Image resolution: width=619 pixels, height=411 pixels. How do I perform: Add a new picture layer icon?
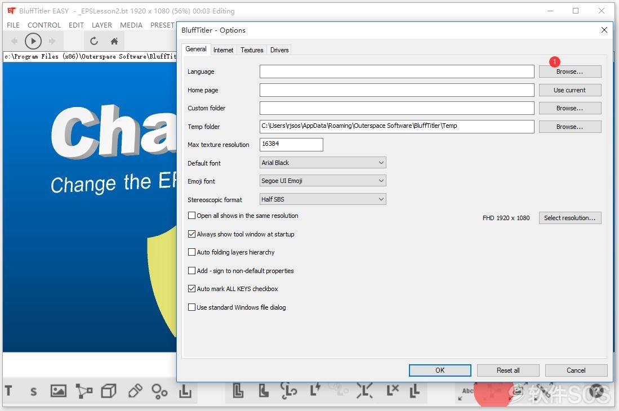(59, 391)
